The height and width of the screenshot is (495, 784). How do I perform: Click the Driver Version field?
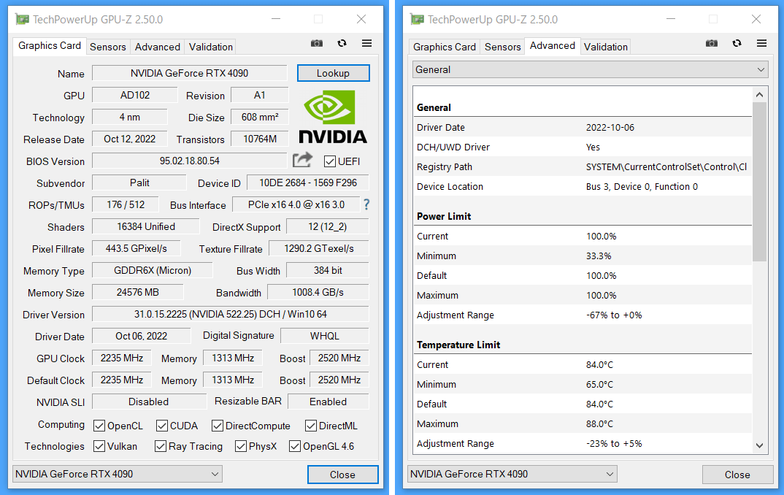click(231, 314)
